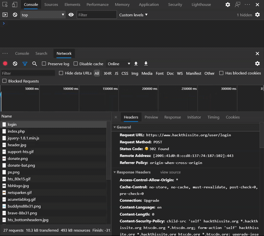
Task: Switch to the Sources tab
Action: coord(51,5)
